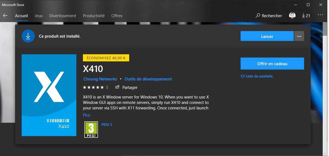Screen dimensions: 329x156
Task: Open the store's more options ellipsis menu
Action: pyautogui.click(x=321, y=15)
